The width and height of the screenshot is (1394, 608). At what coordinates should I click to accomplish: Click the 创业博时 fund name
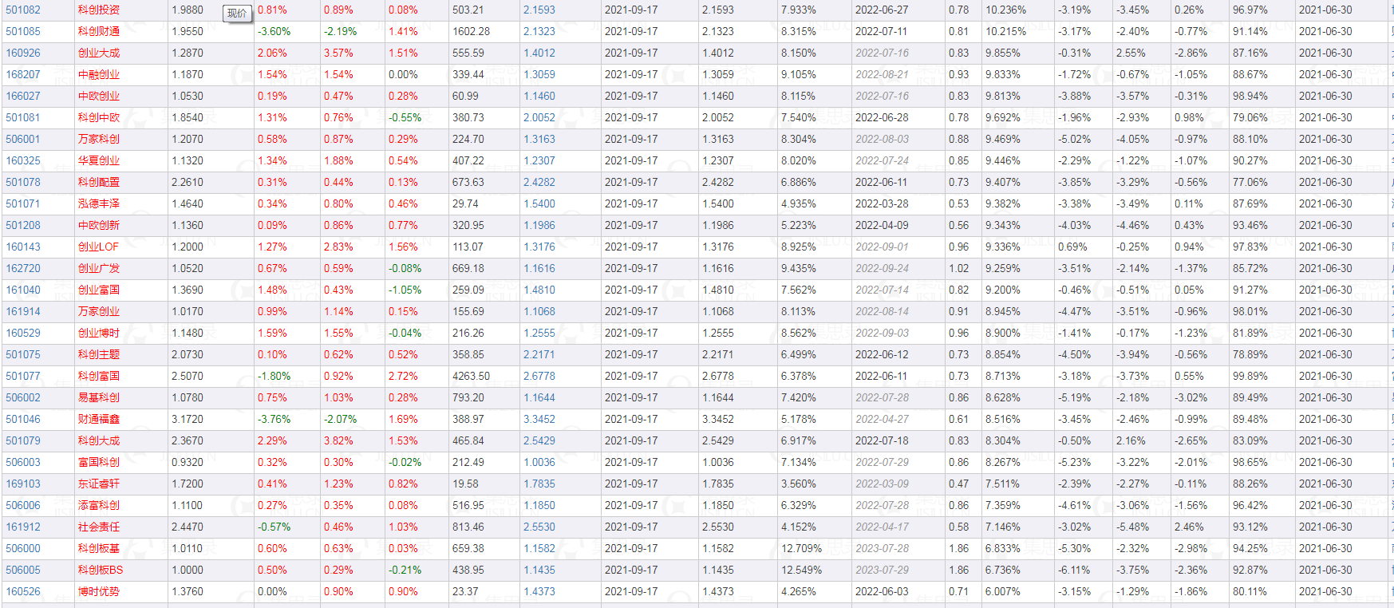pyautogui.click(x=99, y=333)
